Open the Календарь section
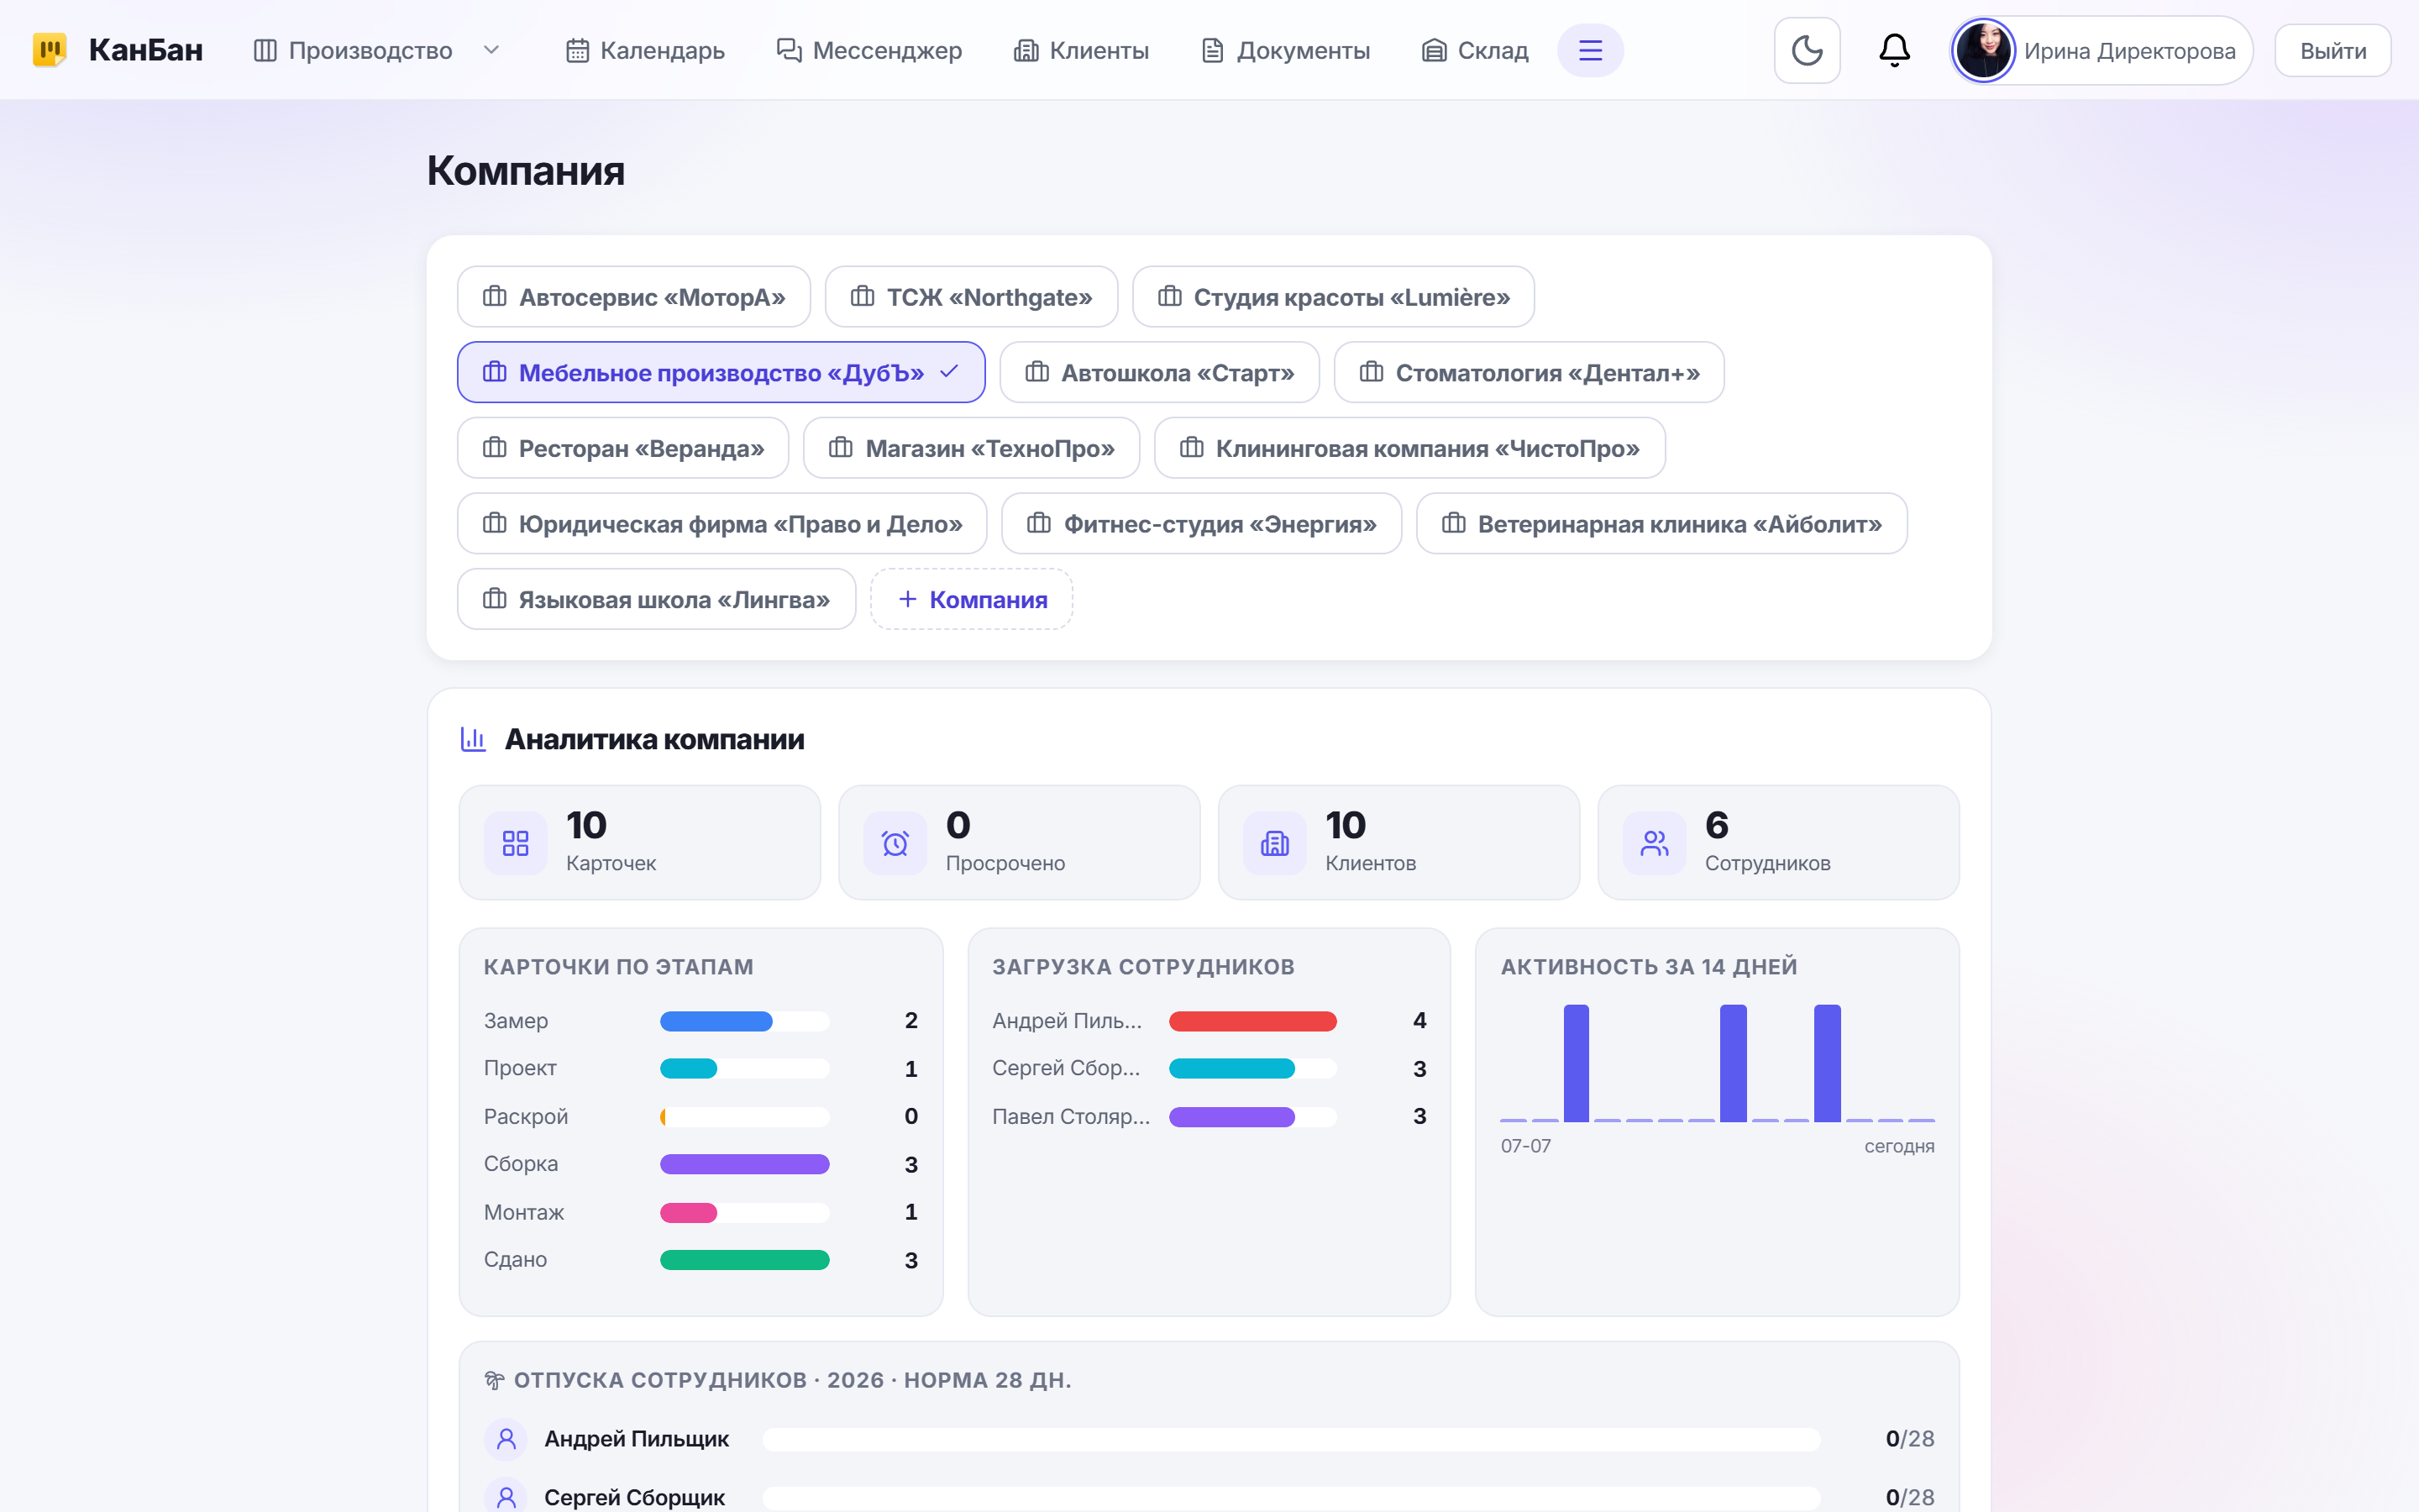Image resolution: width=2419 pixels, height=1512 pixels. pos(645,50)
